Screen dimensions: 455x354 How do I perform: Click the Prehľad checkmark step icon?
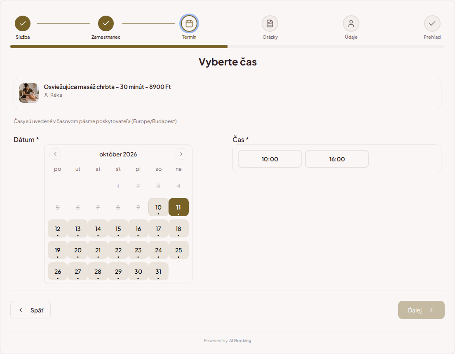(x=432, y=23)
